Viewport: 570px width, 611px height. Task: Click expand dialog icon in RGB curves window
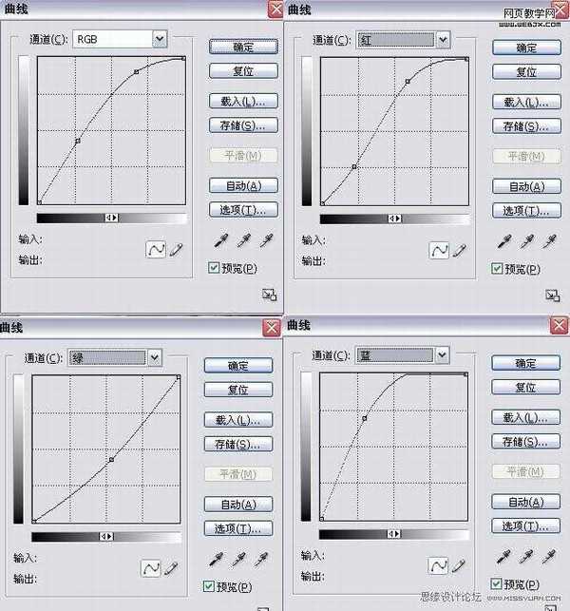click(x=269, y=295)
